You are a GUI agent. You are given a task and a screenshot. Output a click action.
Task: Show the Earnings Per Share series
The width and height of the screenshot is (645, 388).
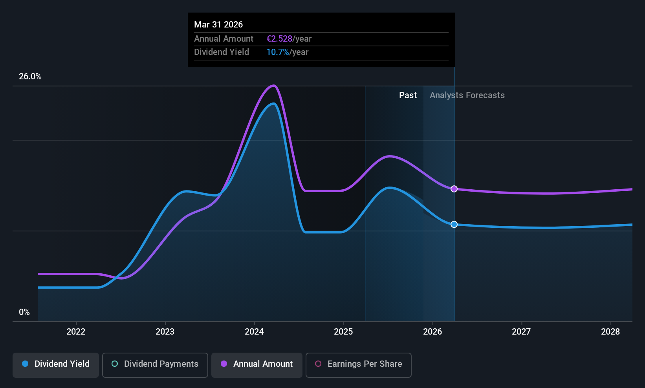(x=358, y=364)
